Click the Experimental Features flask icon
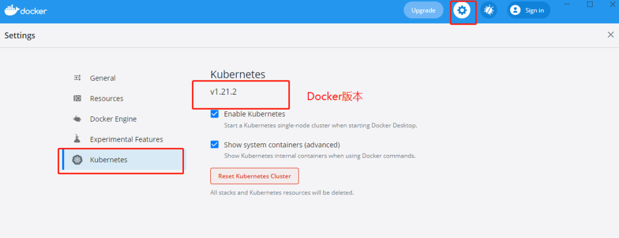Screen dimensions: 619x238 (77, 139)
